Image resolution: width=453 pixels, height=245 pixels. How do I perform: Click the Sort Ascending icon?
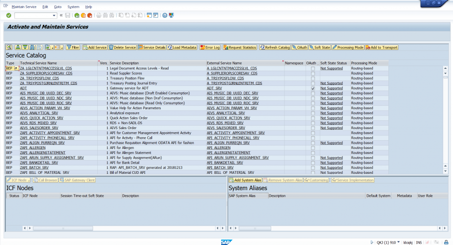click(x=18, y=47)
